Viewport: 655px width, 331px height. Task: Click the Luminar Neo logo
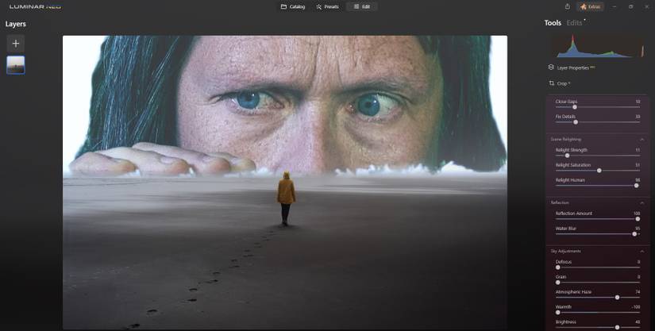click(35, 6)
